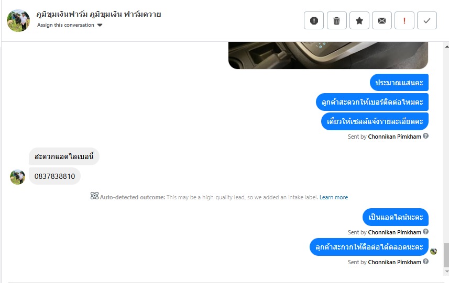Click seen-by avatar beside last message
Viewport: 449px width, 283px height.
tap(433, 251)
